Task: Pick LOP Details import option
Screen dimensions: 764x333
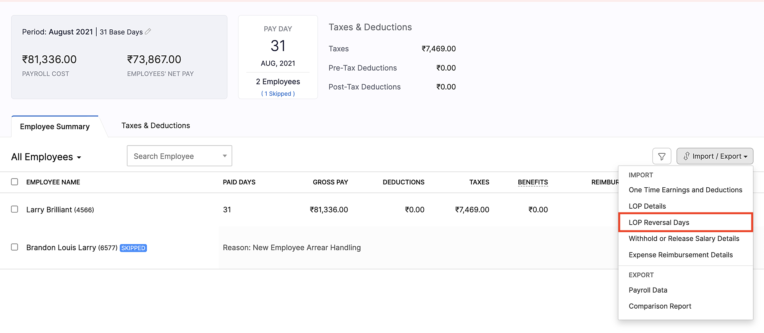Action: (x=647, y=206)
